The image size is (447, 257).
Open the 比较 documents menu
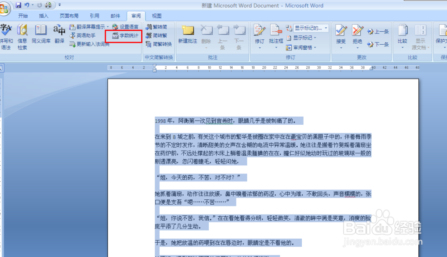pos(402,37)
